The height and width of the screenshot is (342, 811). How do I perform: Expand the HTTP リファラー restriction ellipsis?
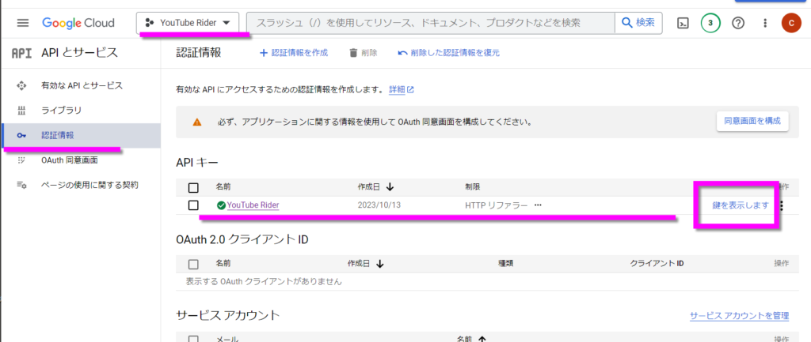coord(538,205)
